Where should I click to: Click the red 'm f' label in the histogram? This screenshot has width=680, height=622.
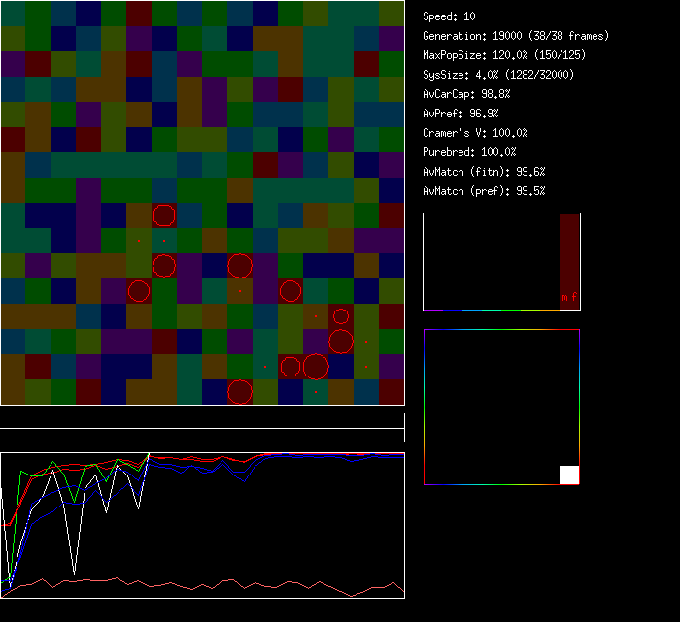(x=569, y=298)
